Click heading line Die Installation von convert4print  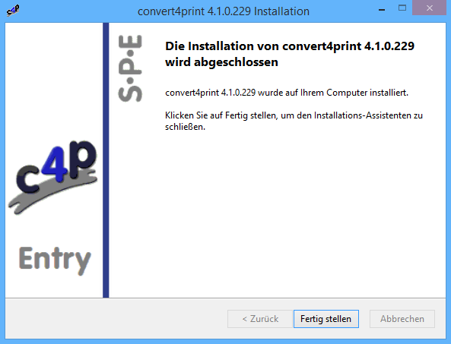pyautogui.click(x=290, y=46)
